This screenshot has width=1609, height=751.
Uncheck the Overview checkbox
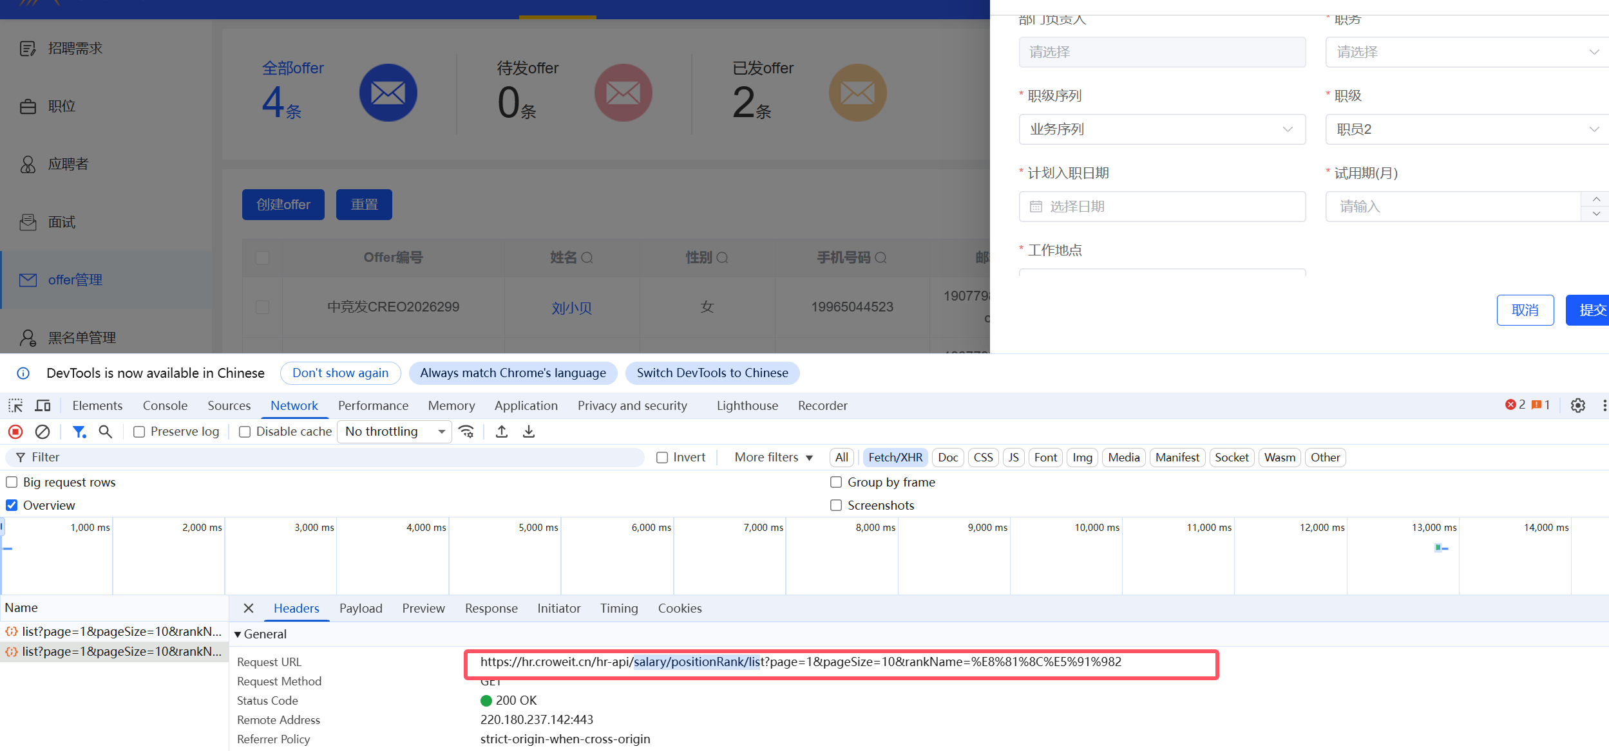[12, 505]
